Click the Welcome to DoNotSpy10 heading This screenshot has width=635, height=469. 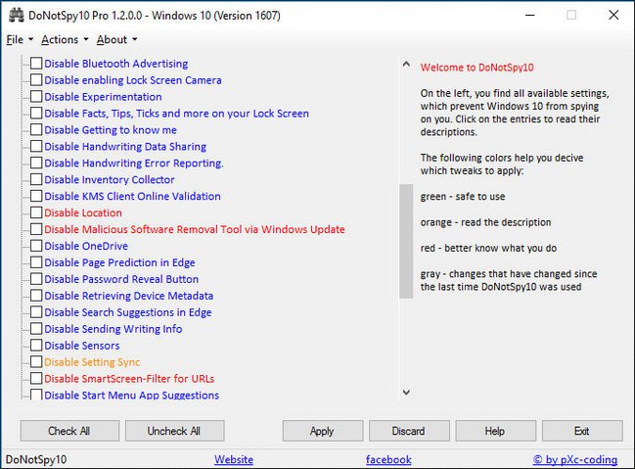[476, 68]
